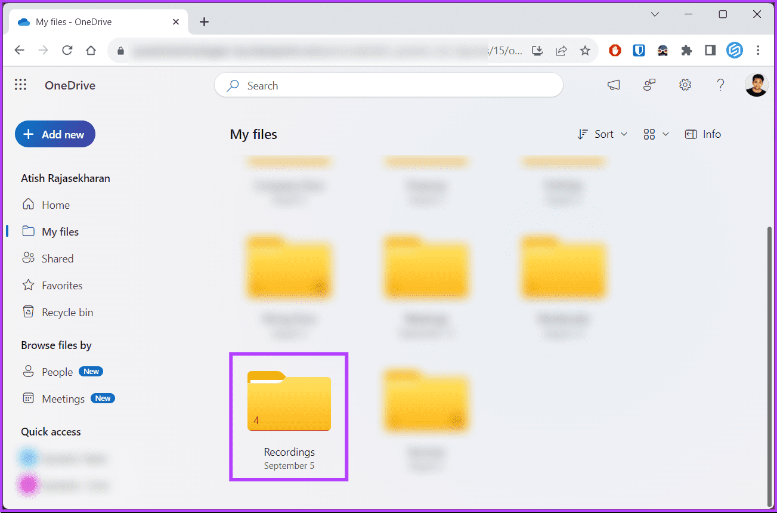This screenshot has width=777, height=513.
Task: Click the Add new button
Action: [55, 134]
